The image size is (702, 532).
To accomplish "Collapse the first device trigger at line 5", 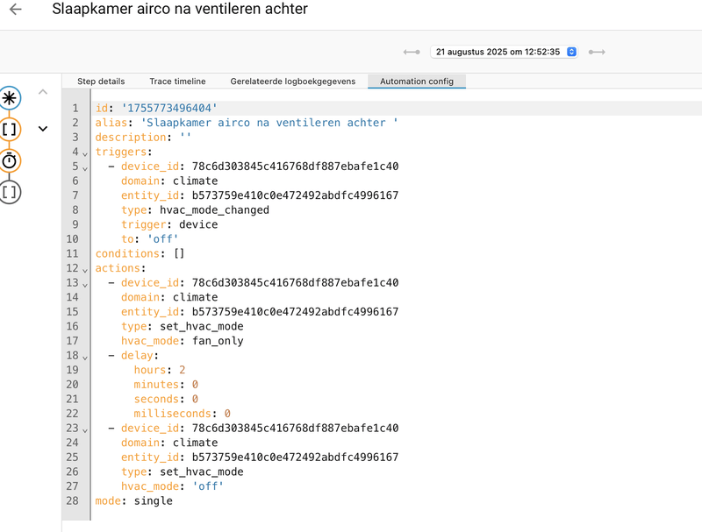I will pyautogui.click(x=84, y=166).
